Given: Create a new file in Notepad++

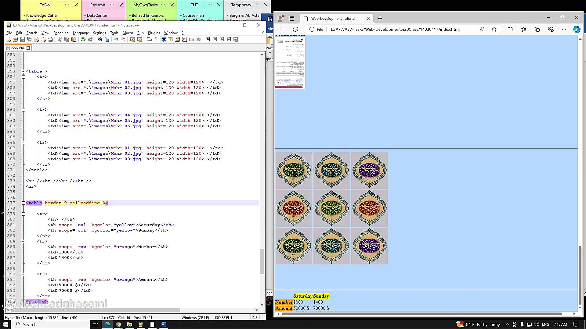Looking at the screenshot, I should (x=8, y=39).
